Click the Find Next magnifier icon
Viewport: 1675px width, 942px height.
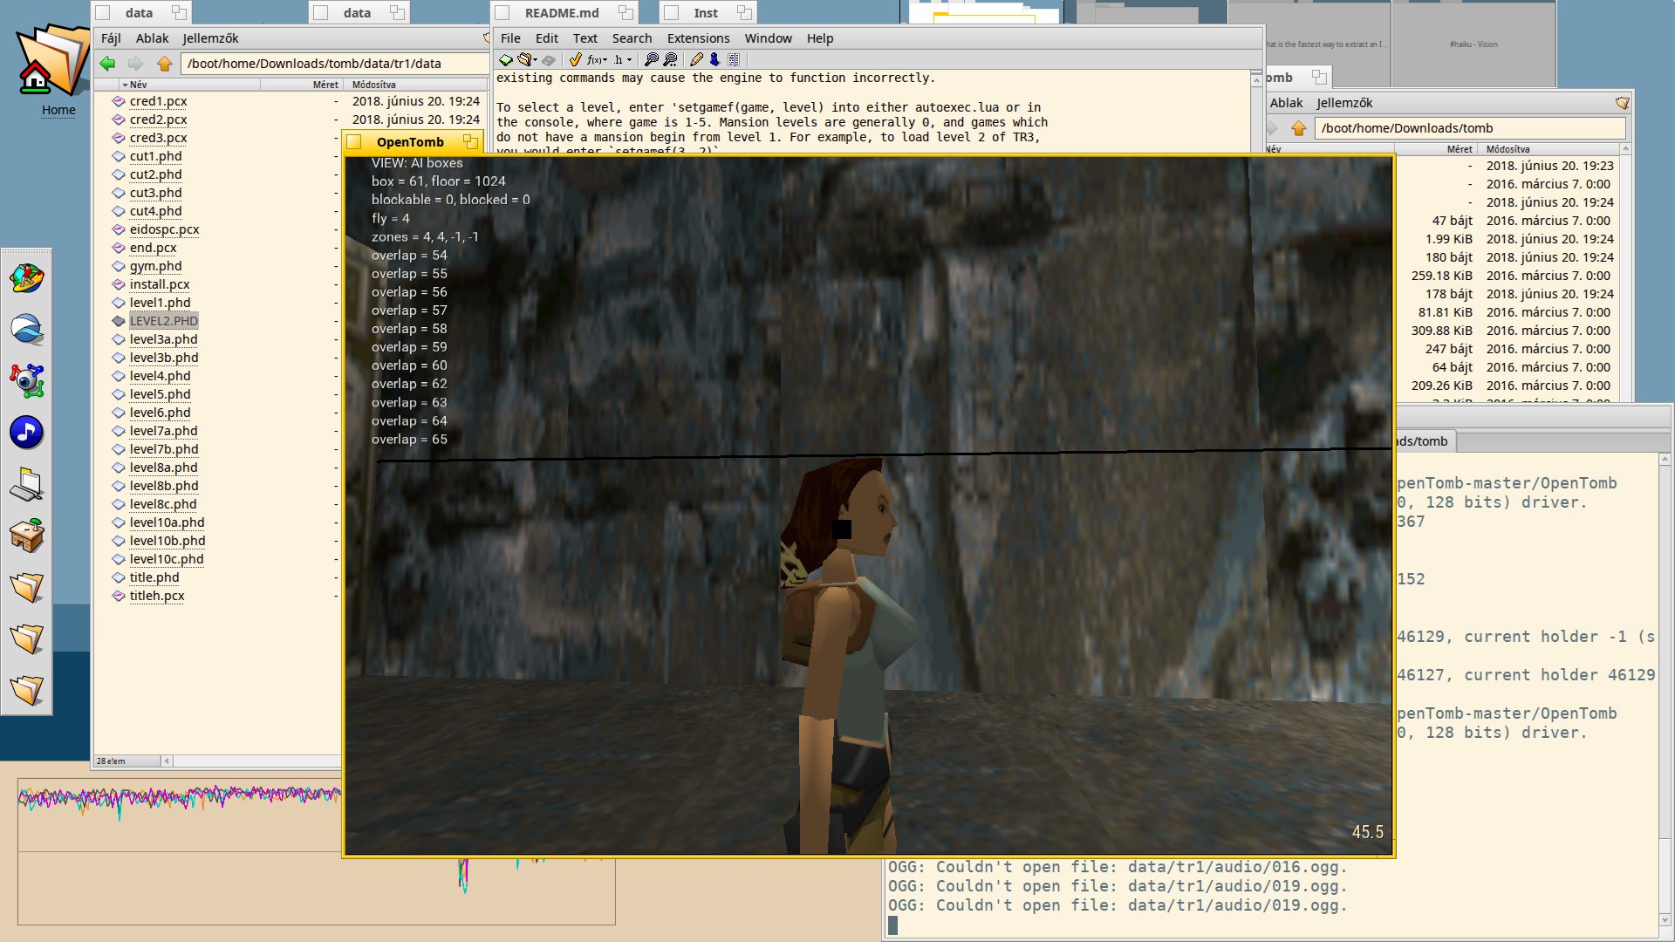[x=670, y=60]
